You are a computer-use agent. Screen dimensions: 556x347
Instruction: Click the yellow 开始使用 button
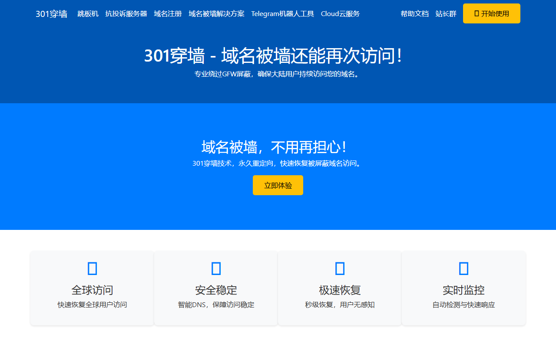tap(492, 13)
